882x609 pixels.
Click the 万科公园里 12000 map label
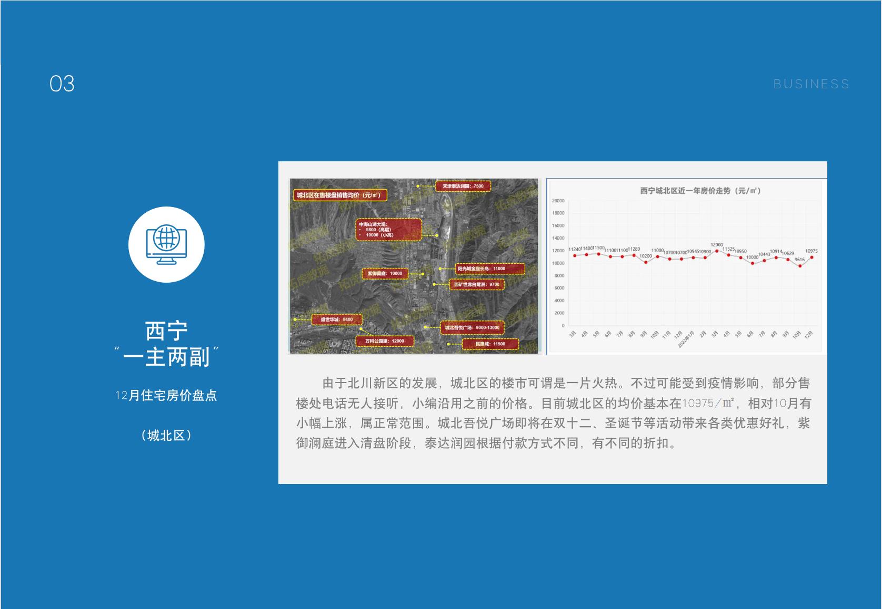pos(385,341)
